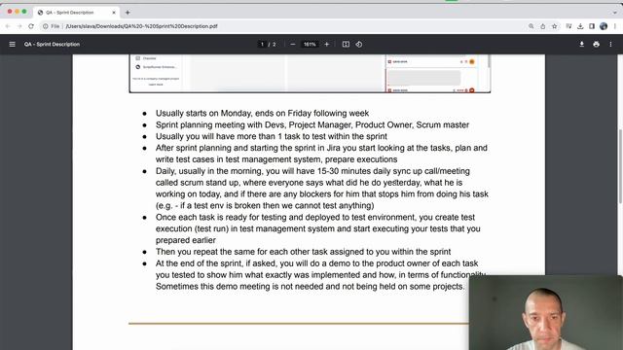This screenshot has width=623, height=350.
Task: Toggle fit to page in PDF toolbar
Action: [346, 45]
